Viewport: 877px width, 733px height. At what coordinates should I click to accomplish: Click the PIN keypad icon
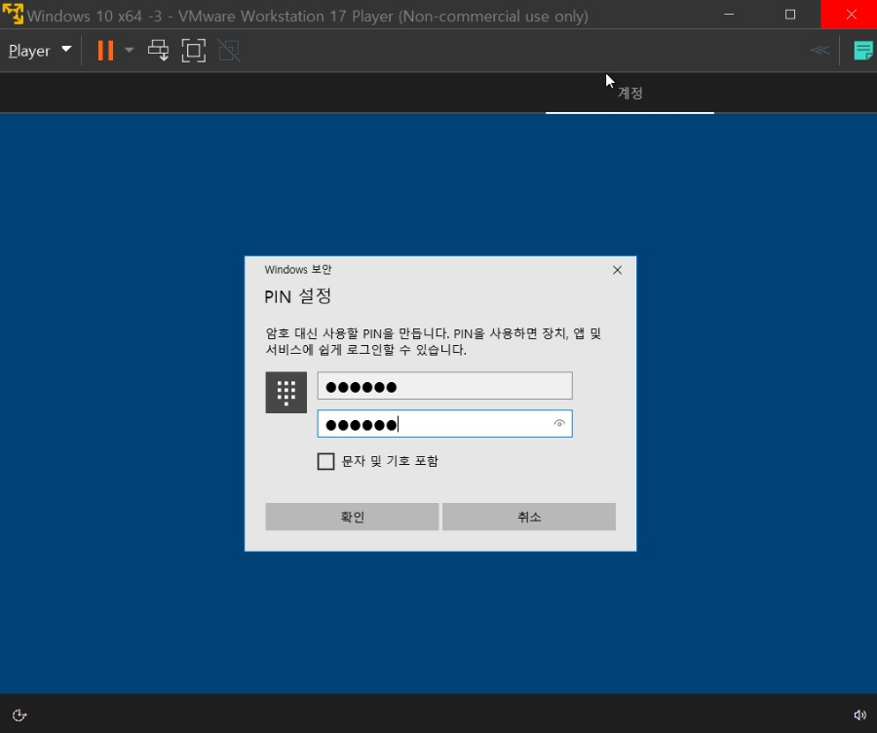pyautogui.click(x=286, y=392)
